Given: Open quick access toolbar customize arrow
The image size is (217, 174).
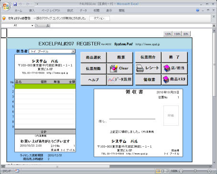Looking at the screenshot, I should pyautogui.click(x=37, y=4).
